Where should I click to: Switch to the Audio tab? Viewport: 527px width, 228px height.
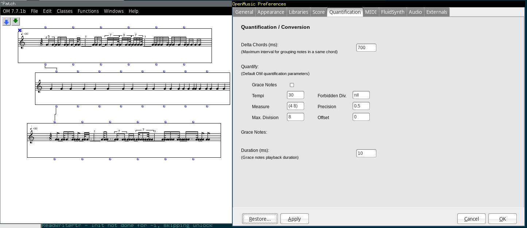tap(415, 12)
